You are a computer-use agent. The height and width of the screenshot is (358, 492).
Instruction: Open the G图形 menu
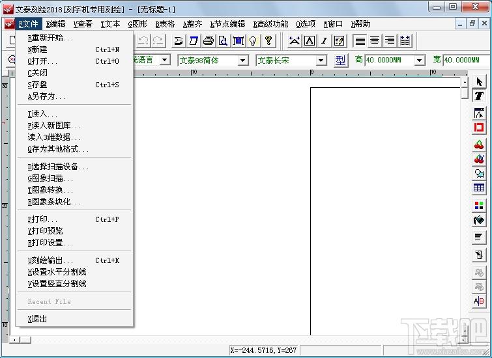point(137,24)
